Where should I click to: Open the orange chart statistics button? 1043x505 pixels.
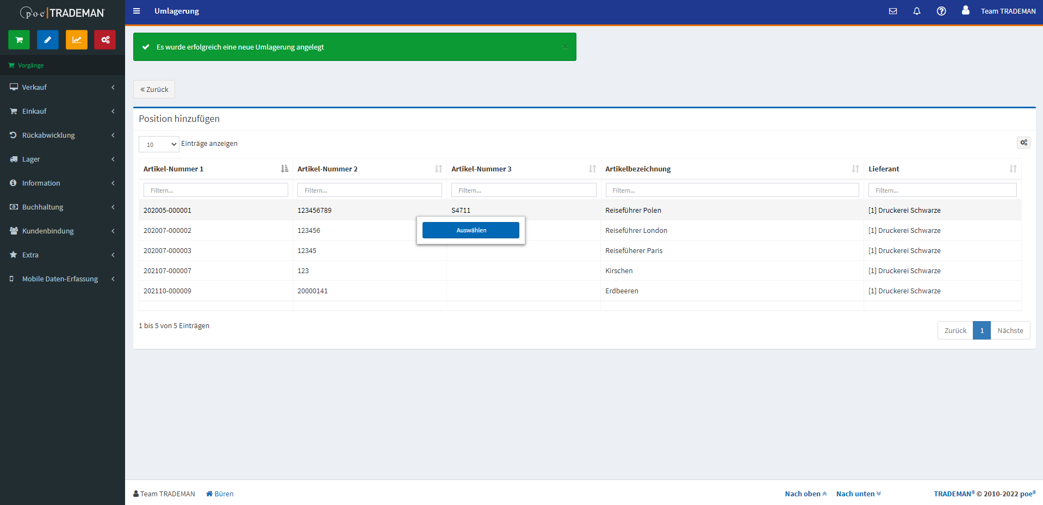pos(77,40)
